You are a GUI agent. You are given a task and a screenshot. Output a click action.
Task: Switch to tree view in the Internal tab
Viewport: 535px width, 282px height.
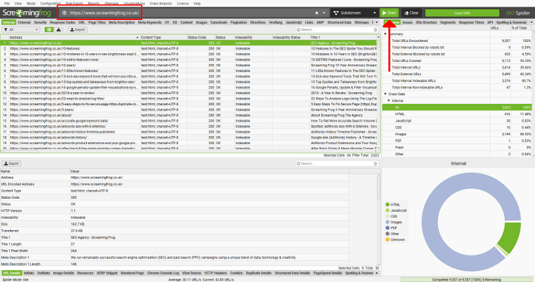(59, 29)
